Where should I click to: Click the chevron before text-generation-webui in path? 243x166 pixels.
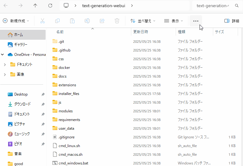click(x=75, y=6)
